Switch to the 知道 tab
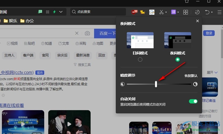 pyautogui.click(x=47, y=43)
